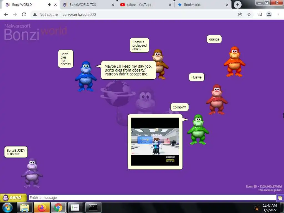Click the 'Maybe I'll keep my day job' bubble
The image size is (284, 213).
tap(128, 70)
